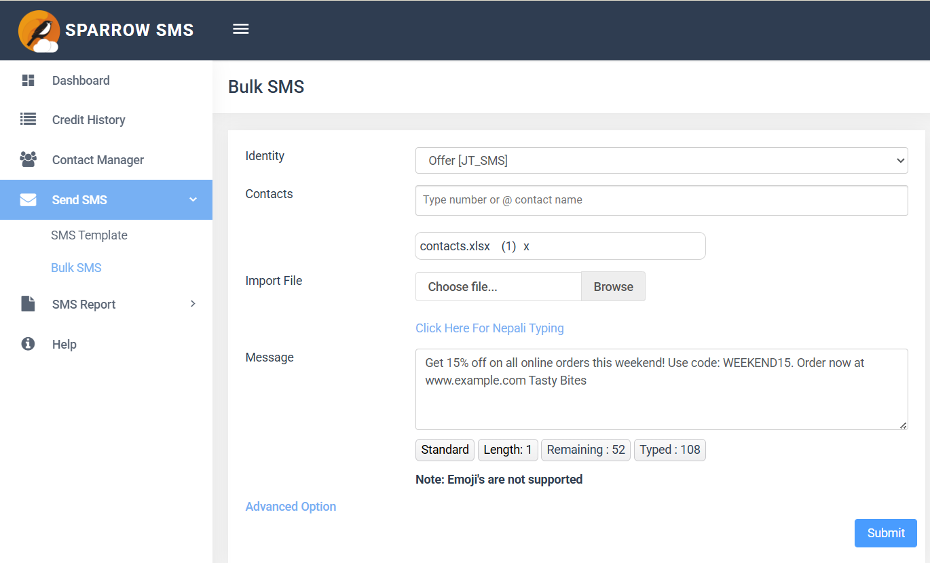Click the Send SMS envelope icon

(28, 199)
